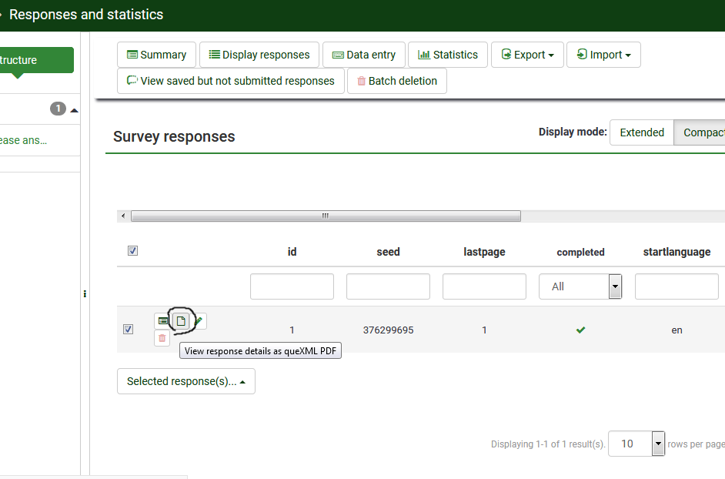Click the Batch deletion button
This screenshot has height=479, width=725.
point(396,81)
